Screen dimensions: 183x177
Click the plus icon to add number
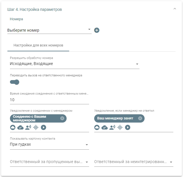97,30
